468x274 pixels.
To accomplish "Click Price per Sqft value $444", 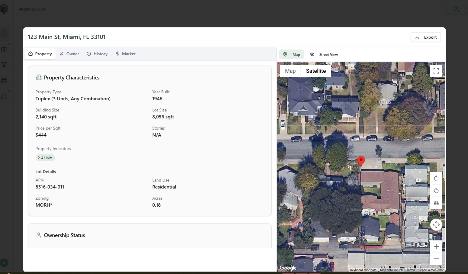I will point(41,135).
